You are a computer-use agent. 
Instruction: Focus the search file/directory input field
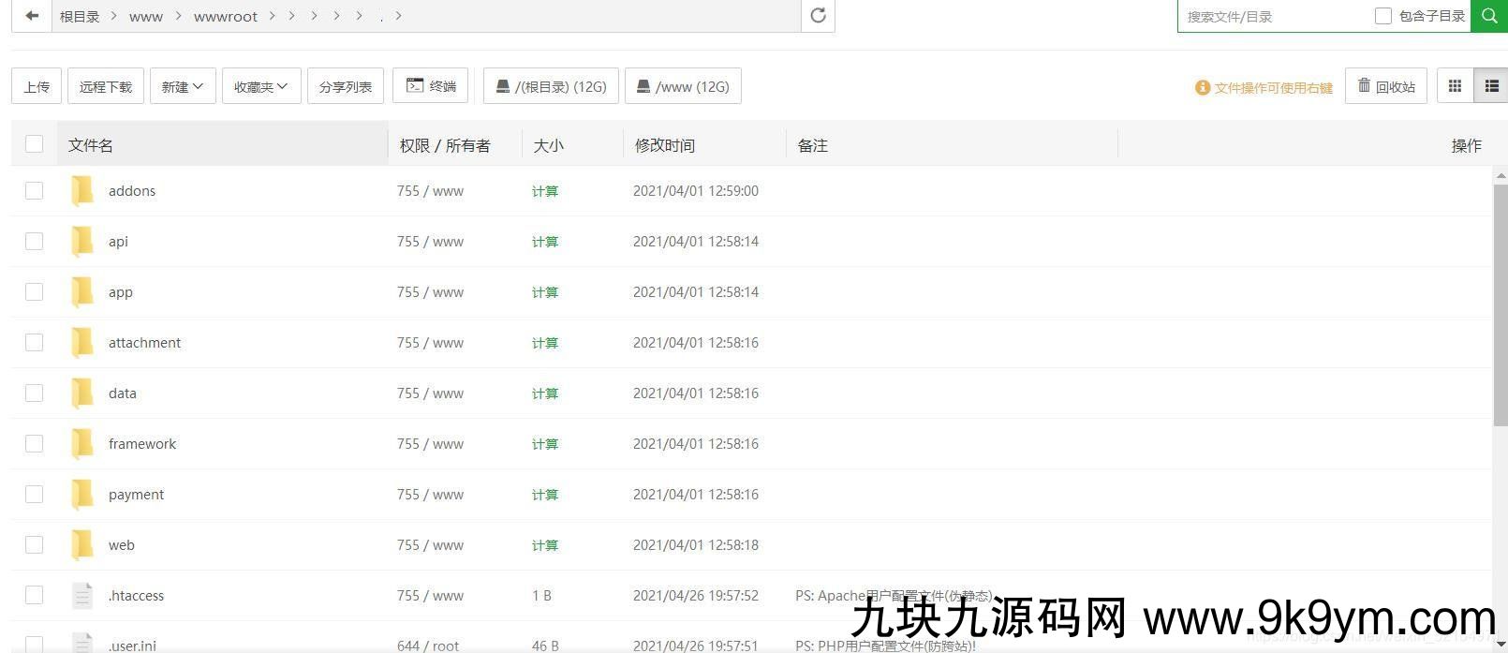point(1274,17)
